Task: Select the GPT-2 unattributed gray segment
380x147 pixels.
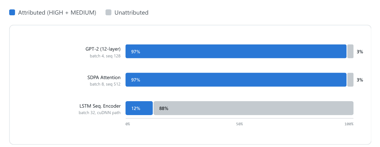Action: tap(350, 51)
